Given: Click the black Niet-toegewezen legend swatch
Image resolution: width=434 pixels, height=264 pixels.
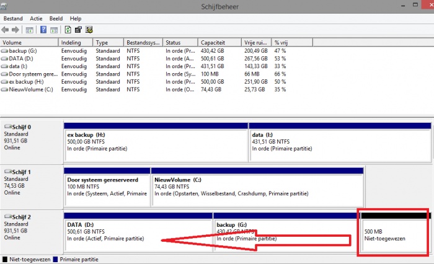Looking at the screenshot, I should coord(5,260).
